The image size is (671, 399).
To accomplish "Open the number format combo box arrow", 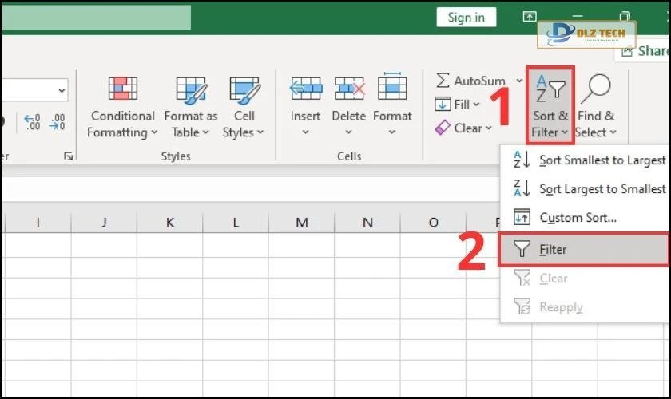I will (x=62, y=91).
